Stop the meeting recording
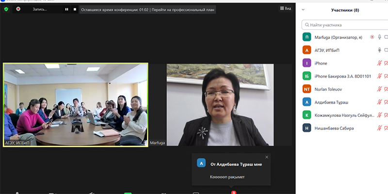388x194 pixels. pyautogui.click(x=75, y=9)
